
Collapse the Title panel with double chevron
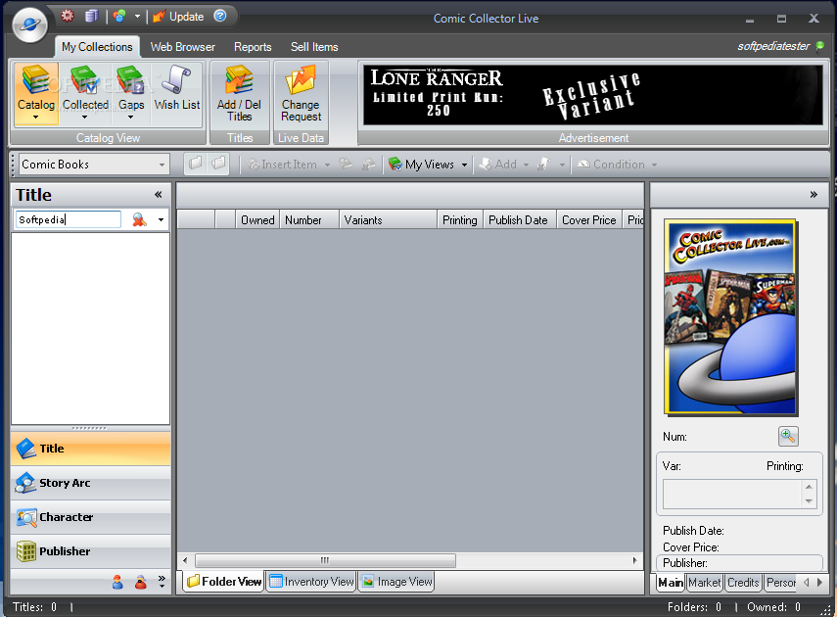click(x=158, y=195)
